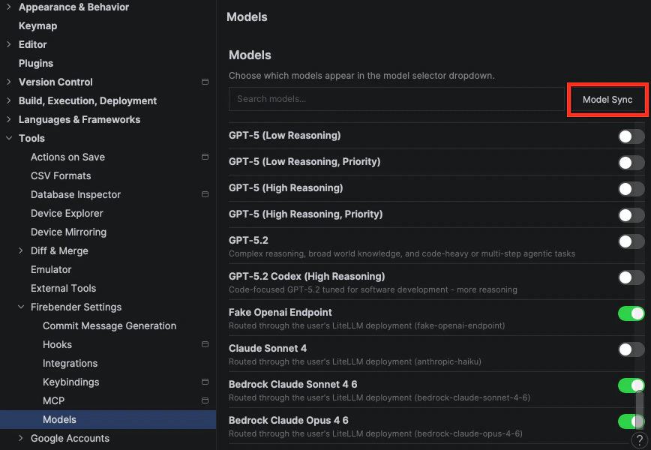The height and width of the screenshot is (450, 651).
Task: Click the modified-settings icon next to Version Control
Action: click(205, 82)
